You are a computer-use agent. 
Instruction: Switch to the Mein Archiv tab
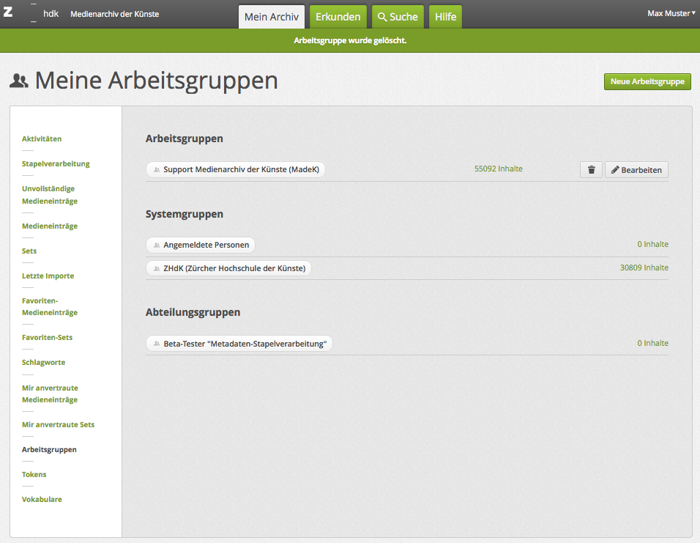point(271,17)
